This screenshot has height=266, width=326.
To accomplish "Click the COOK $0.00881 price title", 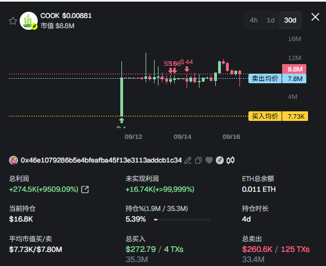I will click(x=66, y=16).
